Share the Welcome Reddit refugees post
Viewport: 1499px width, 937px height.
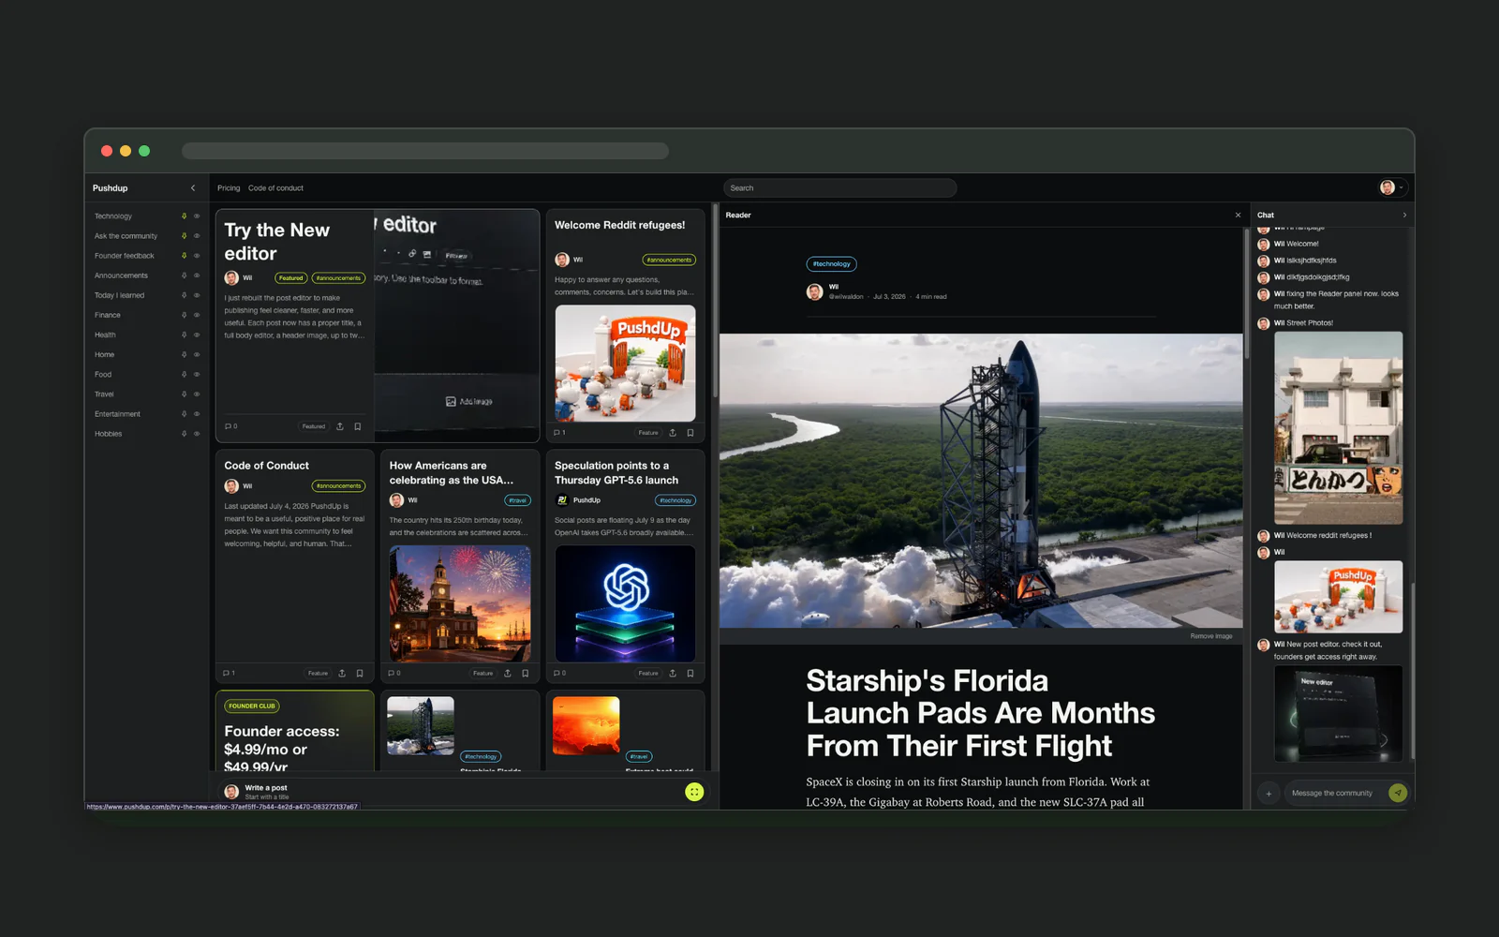(x=673, y=433)
